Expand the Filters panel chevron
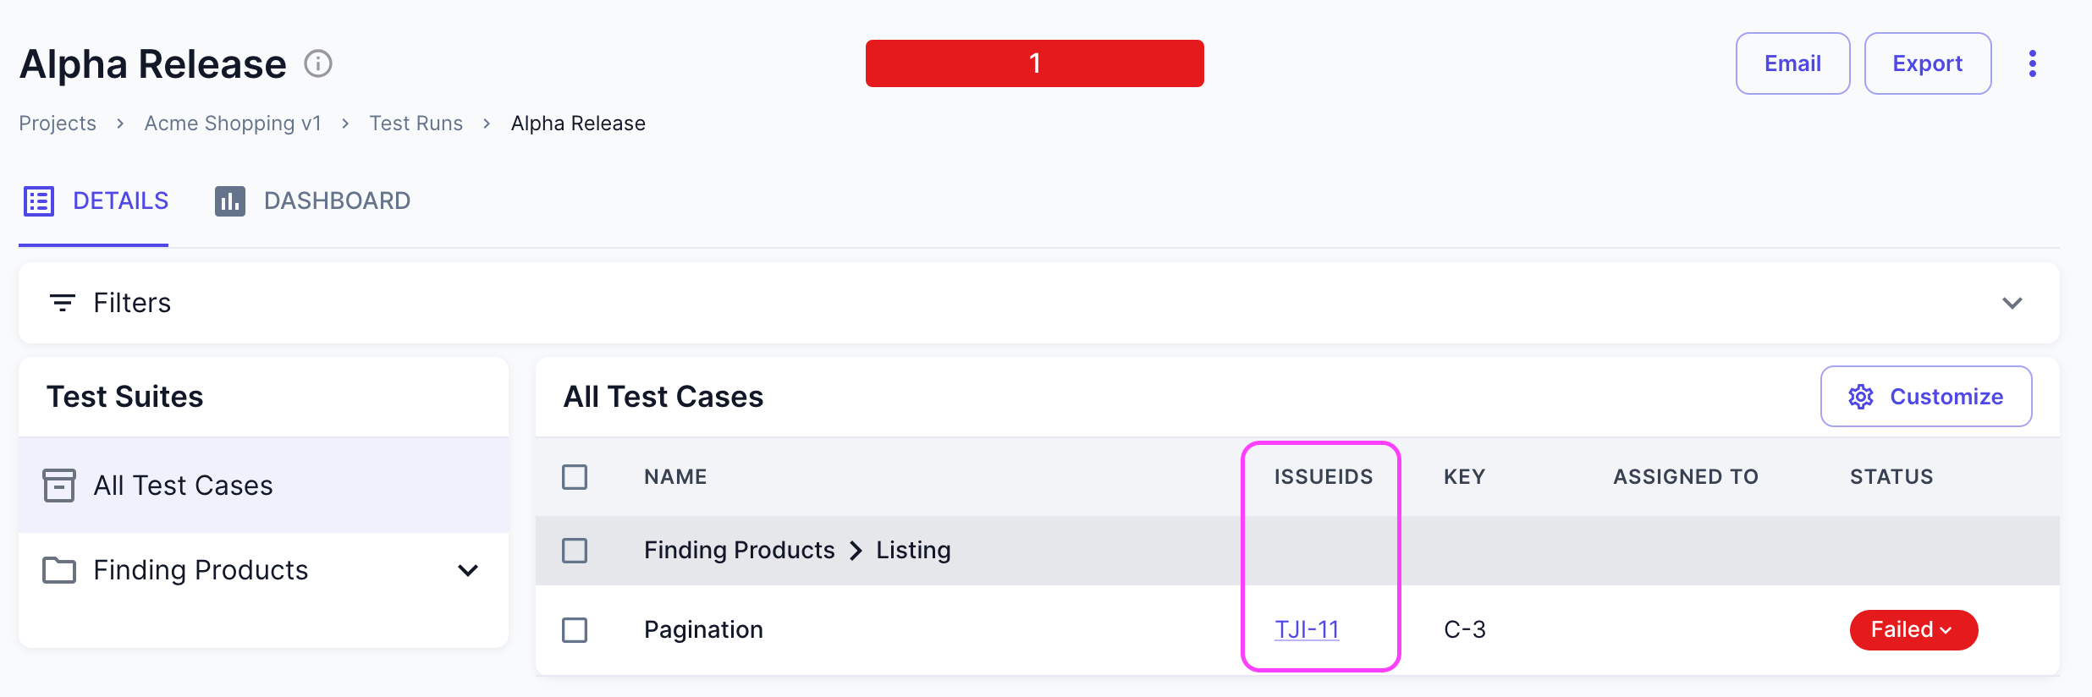2092x697 pixels. (x=2012, y=303)
